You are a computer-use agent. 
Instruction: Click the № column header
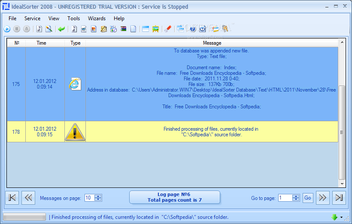click(17, 43)
